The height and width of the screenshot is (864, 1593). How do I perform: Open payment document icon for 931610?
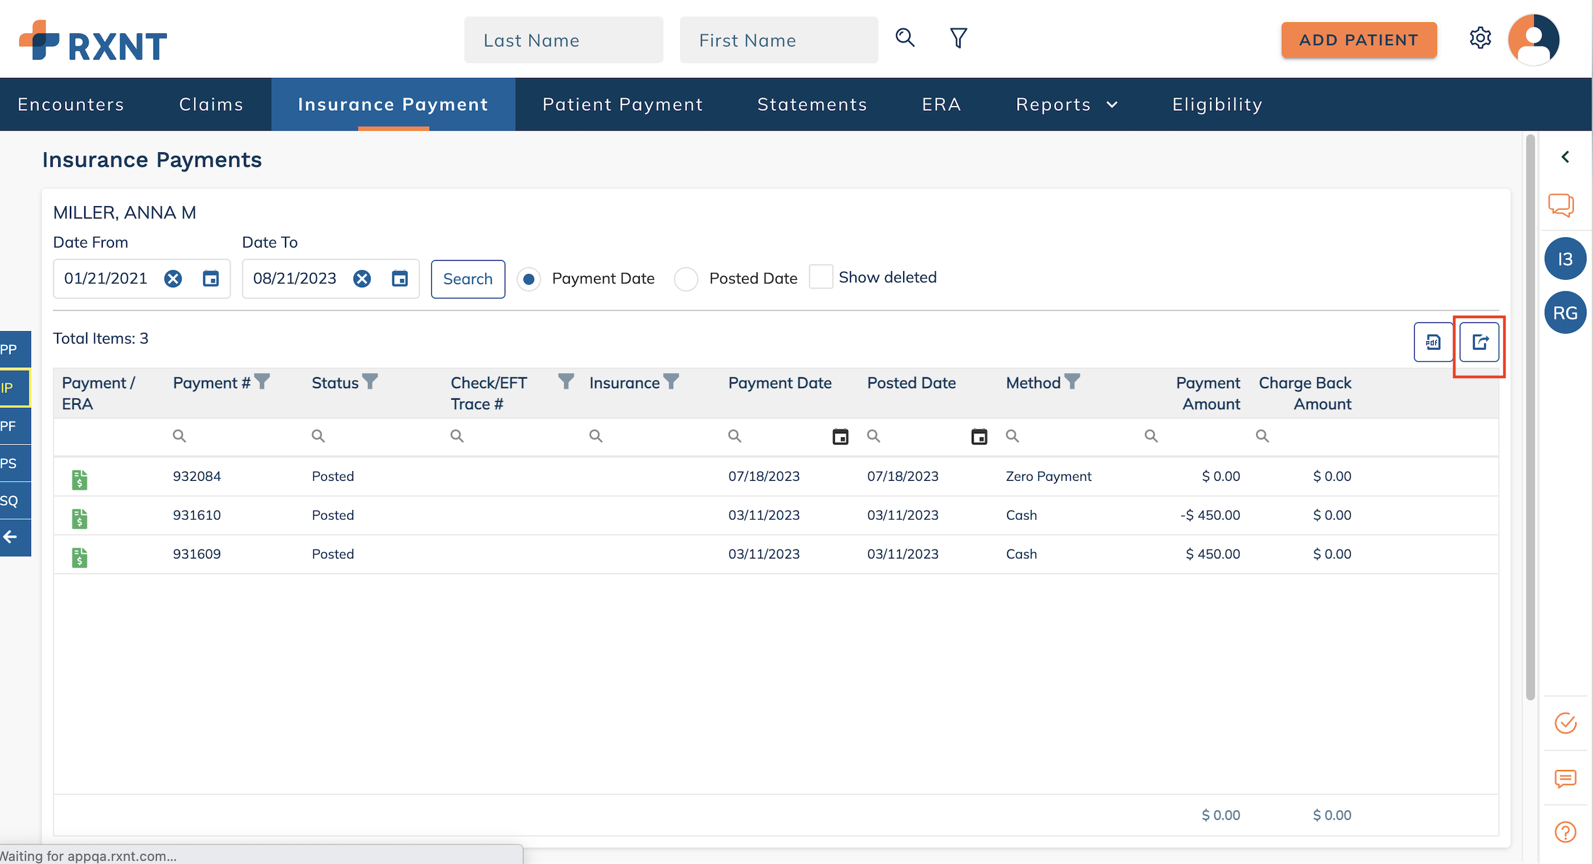click(79, 519)
